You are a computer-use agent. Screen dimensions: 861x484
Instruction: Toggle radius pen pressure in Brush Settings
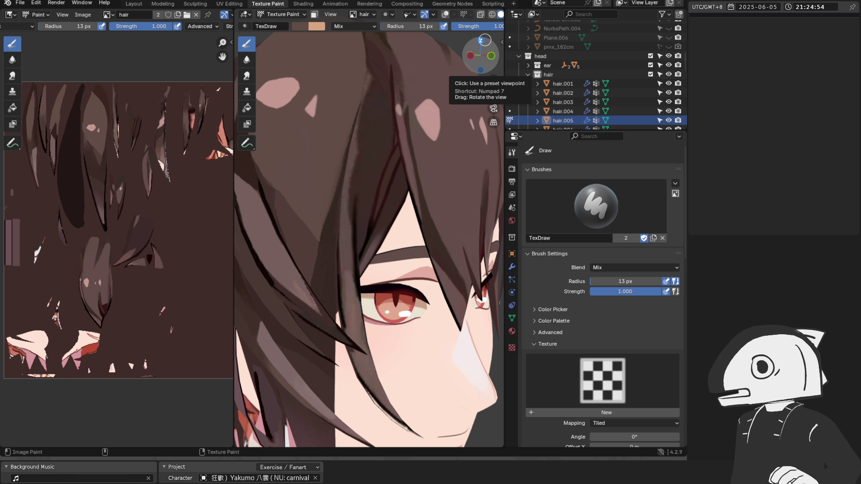coord(666,281)
